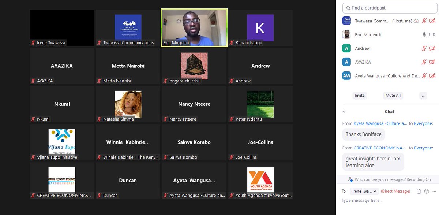The width and height of the screenshot is (439, 215).
Task: Select Peter Nderitu's grass picture tile
Action: pos(260,104)
